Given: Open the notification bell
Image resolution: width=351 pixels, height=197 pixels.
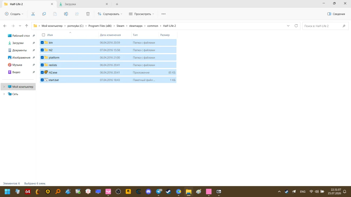Looking at the screenshot, I should point(345,192).
